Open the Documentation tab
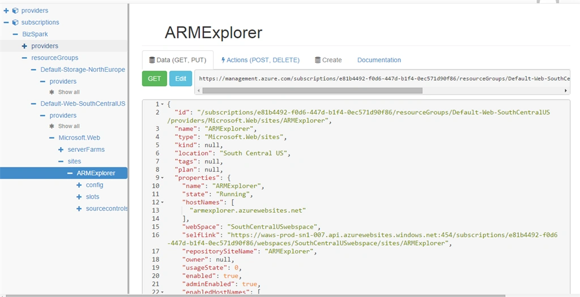 pos(379,60)
